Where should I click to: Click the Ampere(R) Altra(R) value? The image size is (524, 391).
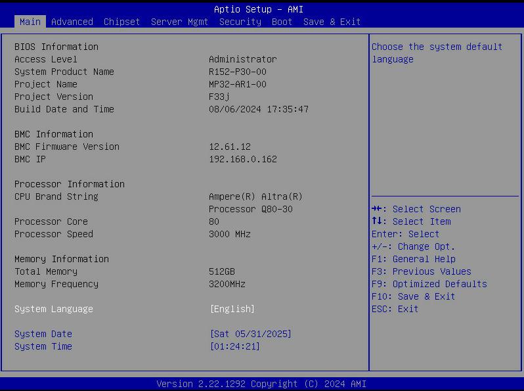tap(255, 196)
